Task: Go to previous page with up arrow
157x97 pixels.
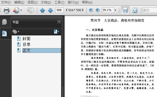Action: (x=42, y=10)
